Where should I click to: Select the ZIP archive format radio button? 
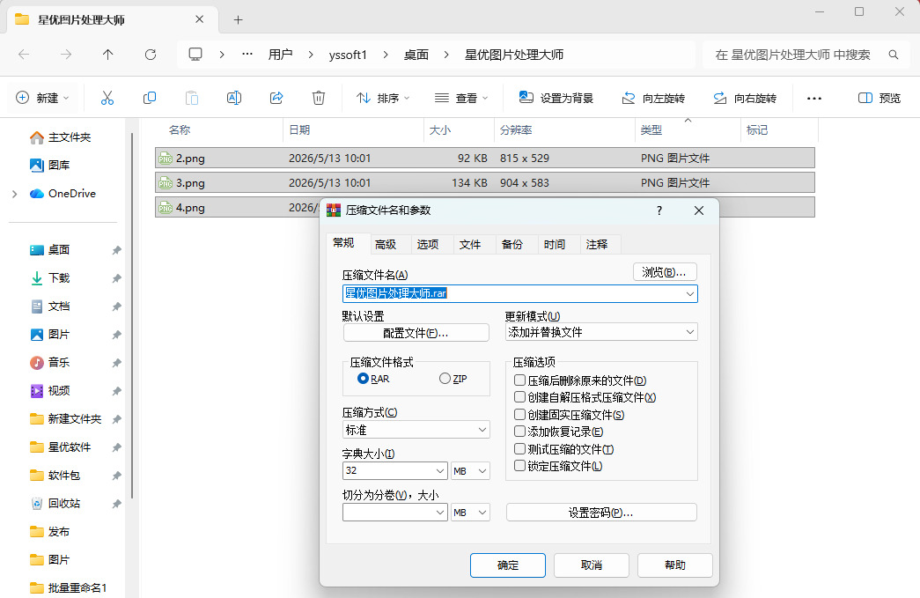pos(445,379)
